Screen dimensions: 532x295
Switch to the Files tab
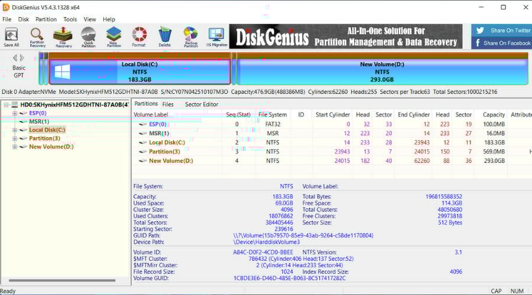click(168, 104)
